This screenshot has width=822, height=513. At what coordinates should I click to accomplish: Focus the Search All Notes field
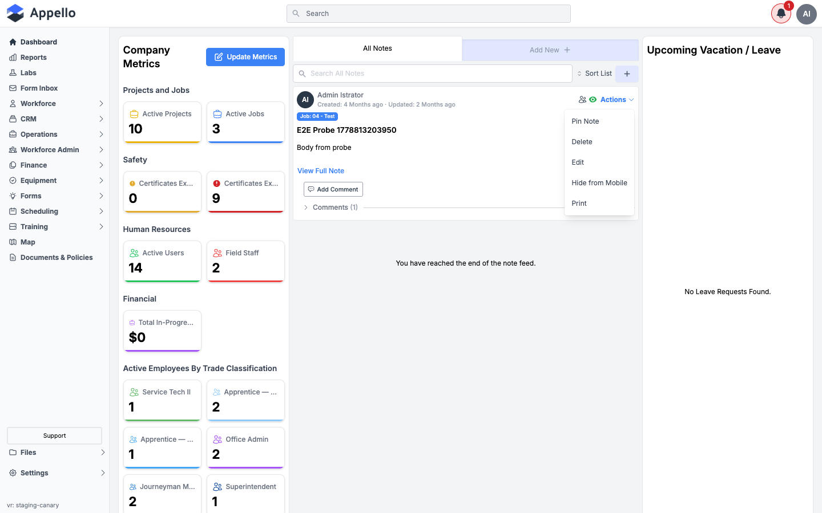pos(433,74)
